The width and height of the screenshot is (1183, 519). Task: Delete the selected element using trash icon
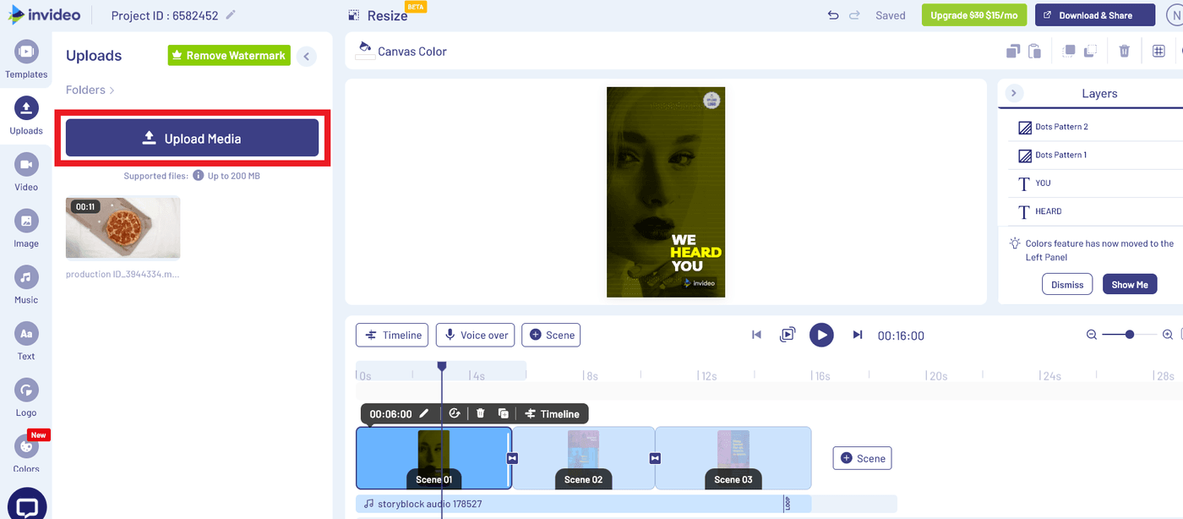[1124, 51]
